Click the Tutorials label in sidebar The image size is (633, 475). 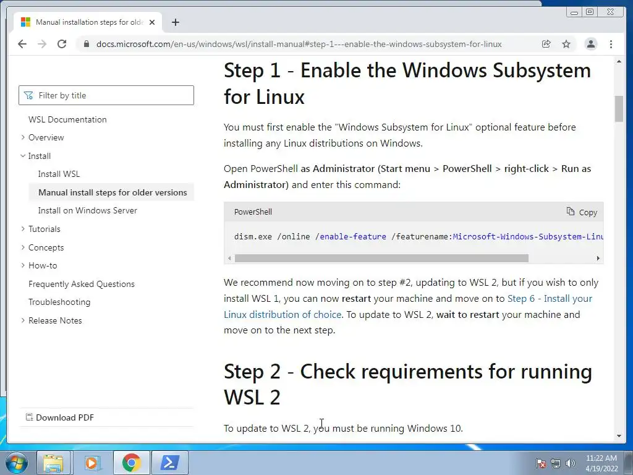click(x=45, y=229)
